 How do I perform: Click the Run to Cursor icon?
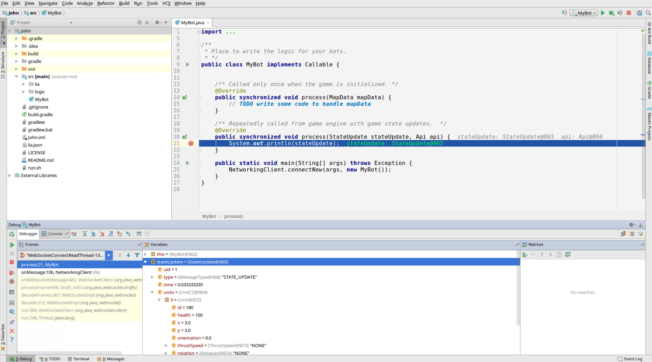128,234
